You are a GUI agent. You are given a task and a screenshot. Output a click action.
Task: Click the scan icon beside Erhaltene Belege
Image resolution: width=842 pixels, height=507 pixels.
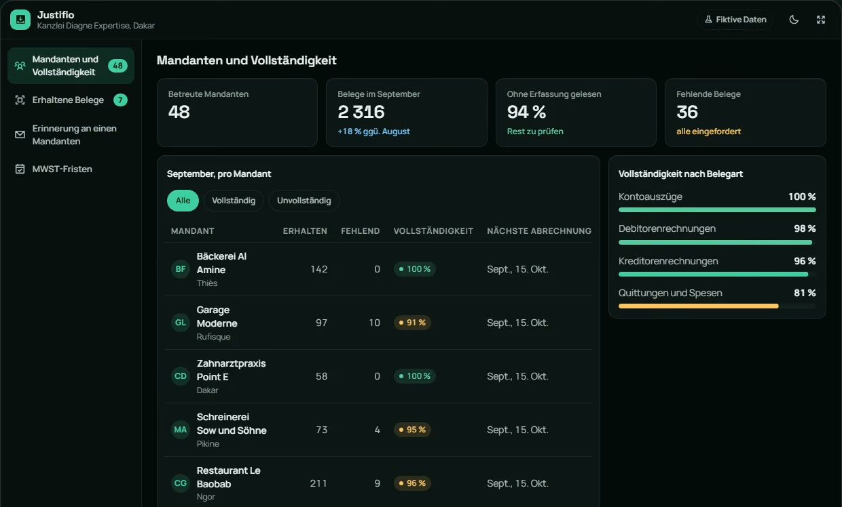20,100
